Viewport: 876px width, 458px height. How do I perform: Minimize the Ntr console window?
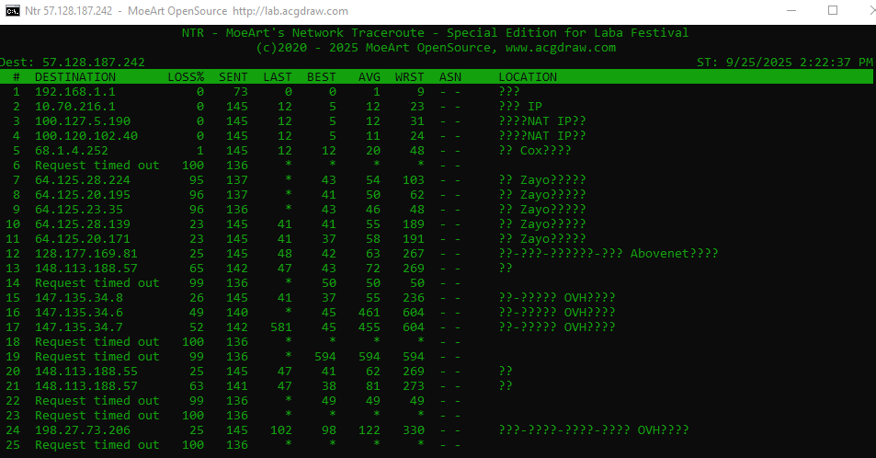791,10
